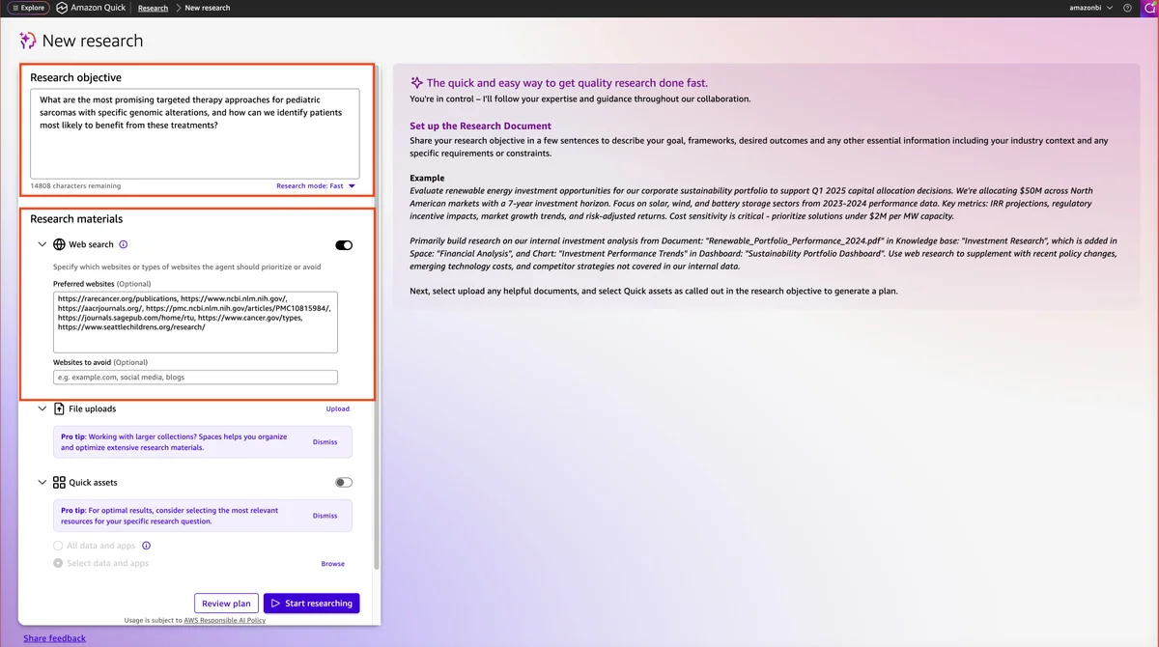This screenshot has width=1159, height=647.
Task: Click the Amazon Quick logo icon
Action: (x=62, y=8)
